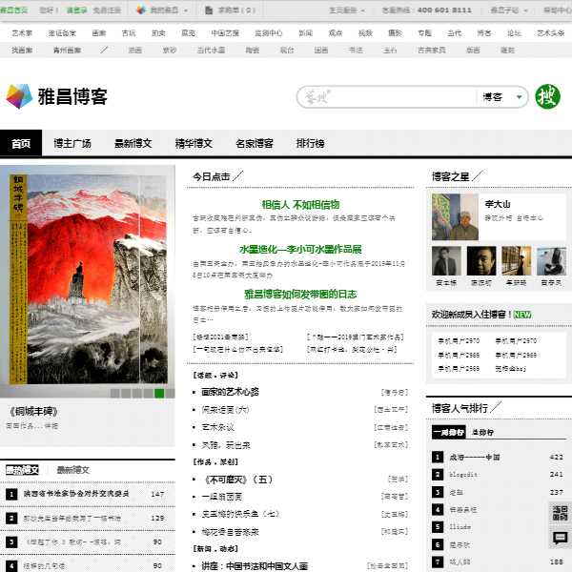The image size is (572, 572).
Task: Click the 帮助中心 link
Action: (x=558, y=10)
